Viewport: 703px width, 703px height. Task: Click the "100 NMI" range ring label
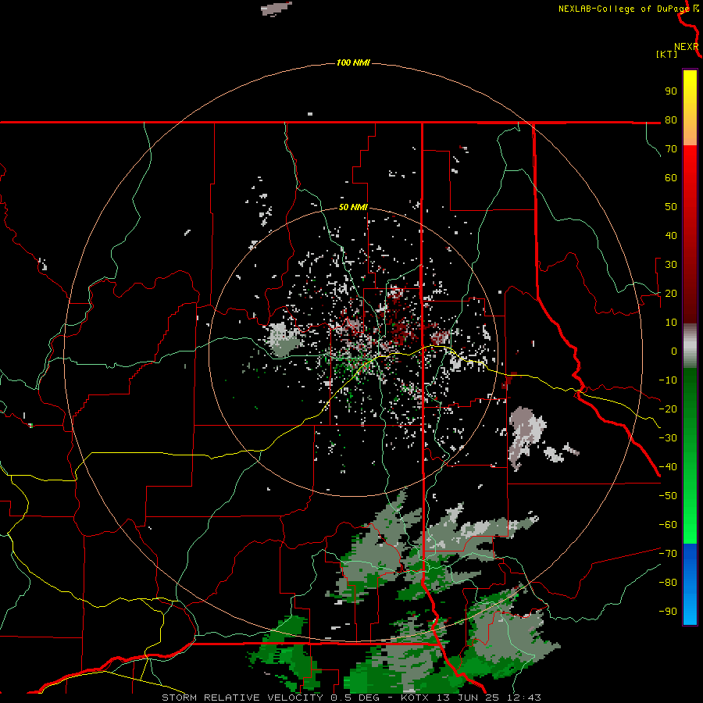pyautogui.click(x=353, y=62)
